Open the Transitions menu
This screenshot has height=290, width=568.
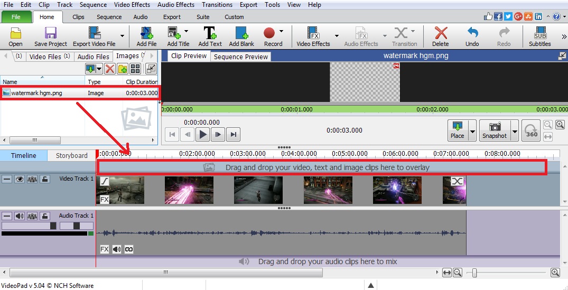coord(217,5)
